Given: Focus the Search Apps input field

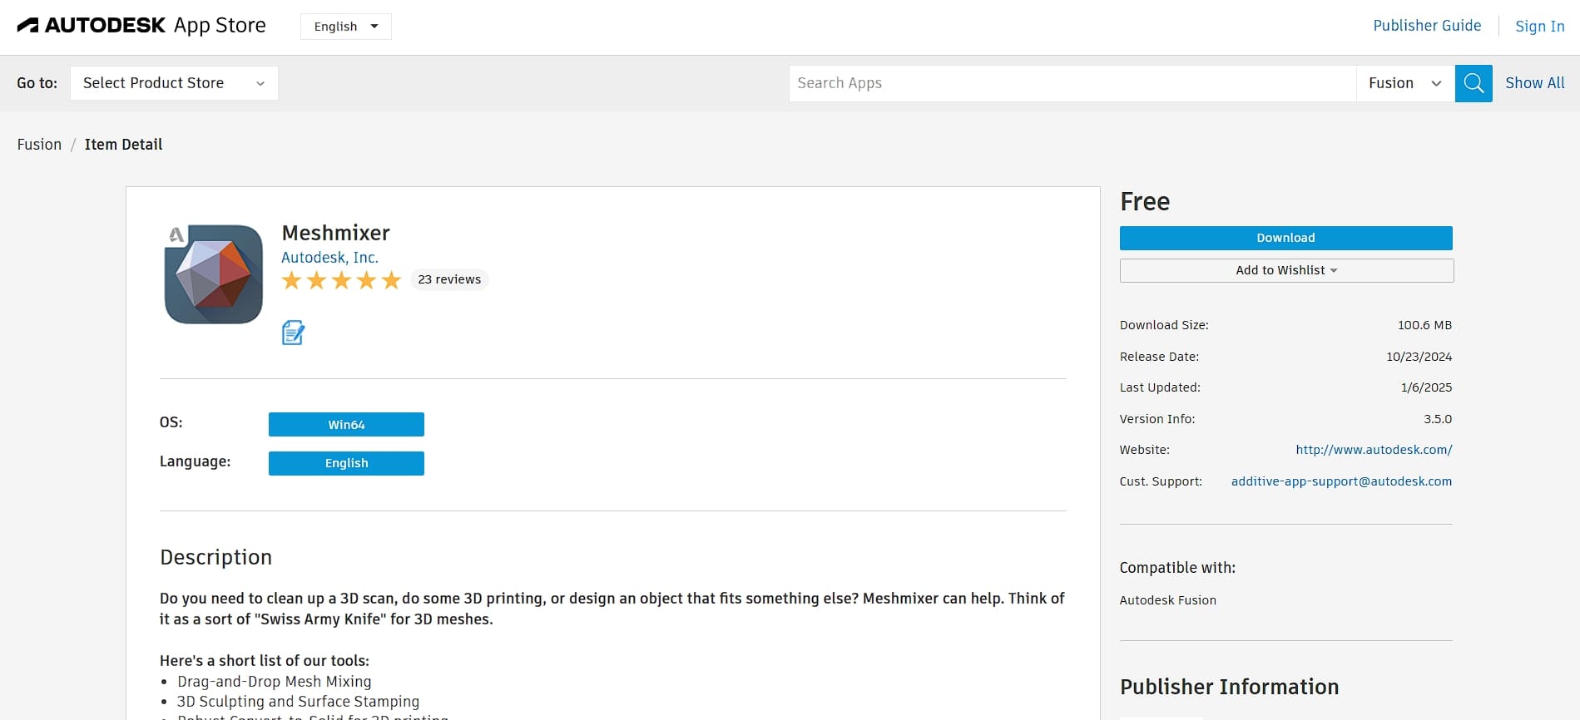Looking at the screenshot, I should pyautogui.click(x=1072, y=83).
